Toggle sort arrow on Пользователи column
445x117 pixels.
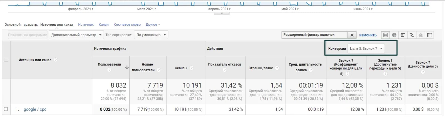pos(127,67)
